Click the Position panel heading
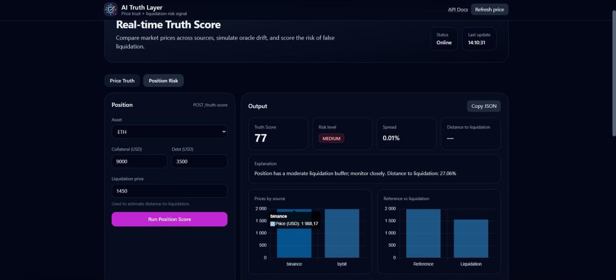The image size is (616, 280). 122,105
